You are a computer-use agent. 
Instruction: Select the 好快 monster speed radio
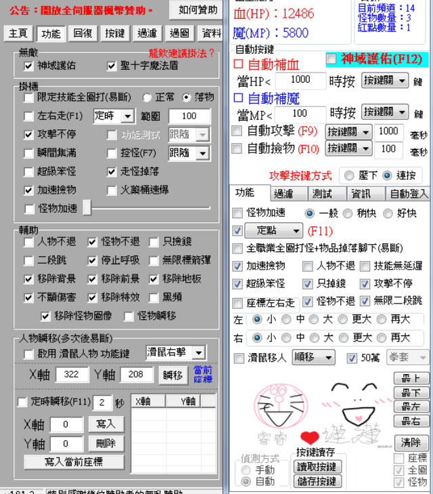[x=388, y=213]
